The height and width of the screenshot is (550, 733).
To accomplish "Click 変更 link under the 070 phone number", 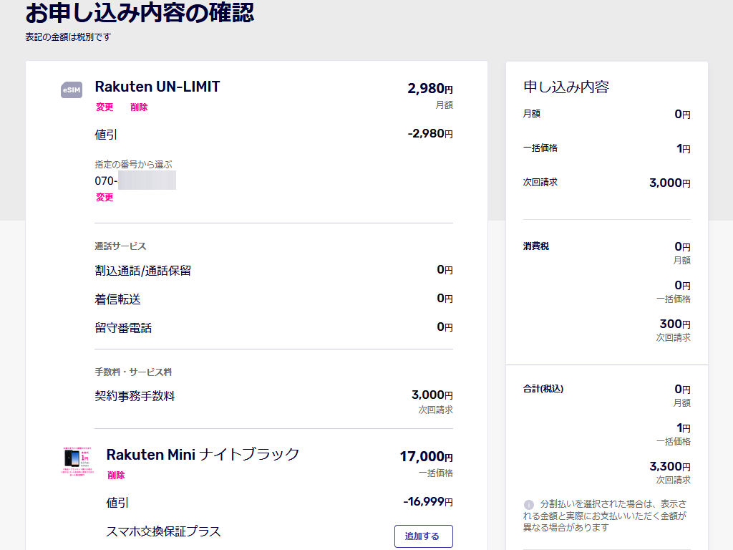I will point(105,198).
